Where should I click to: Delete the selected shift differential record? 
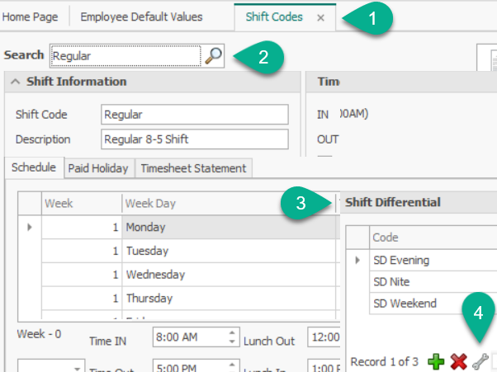point(458,361)
